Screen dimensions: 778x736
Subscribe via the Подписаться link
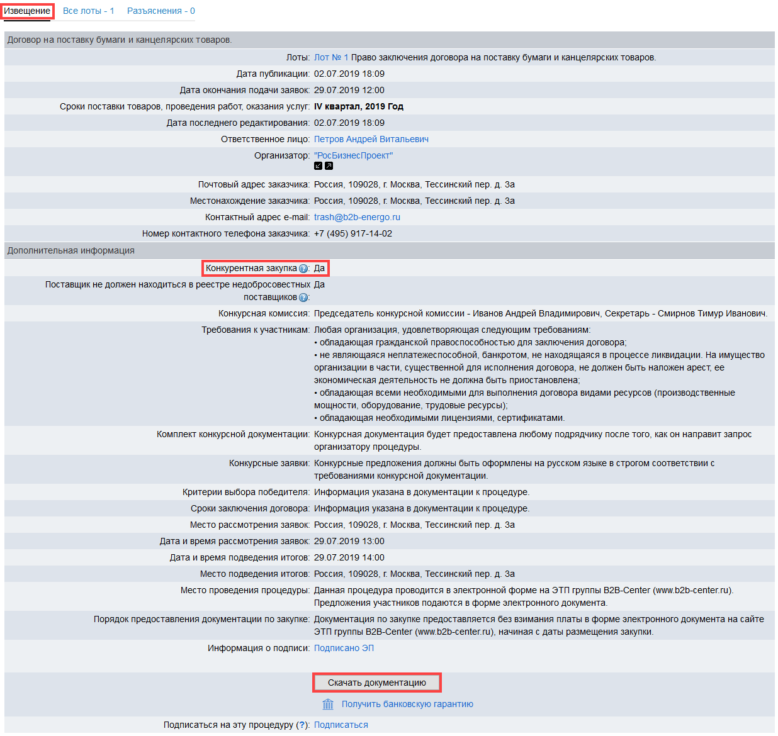click(x=341, y=725)
